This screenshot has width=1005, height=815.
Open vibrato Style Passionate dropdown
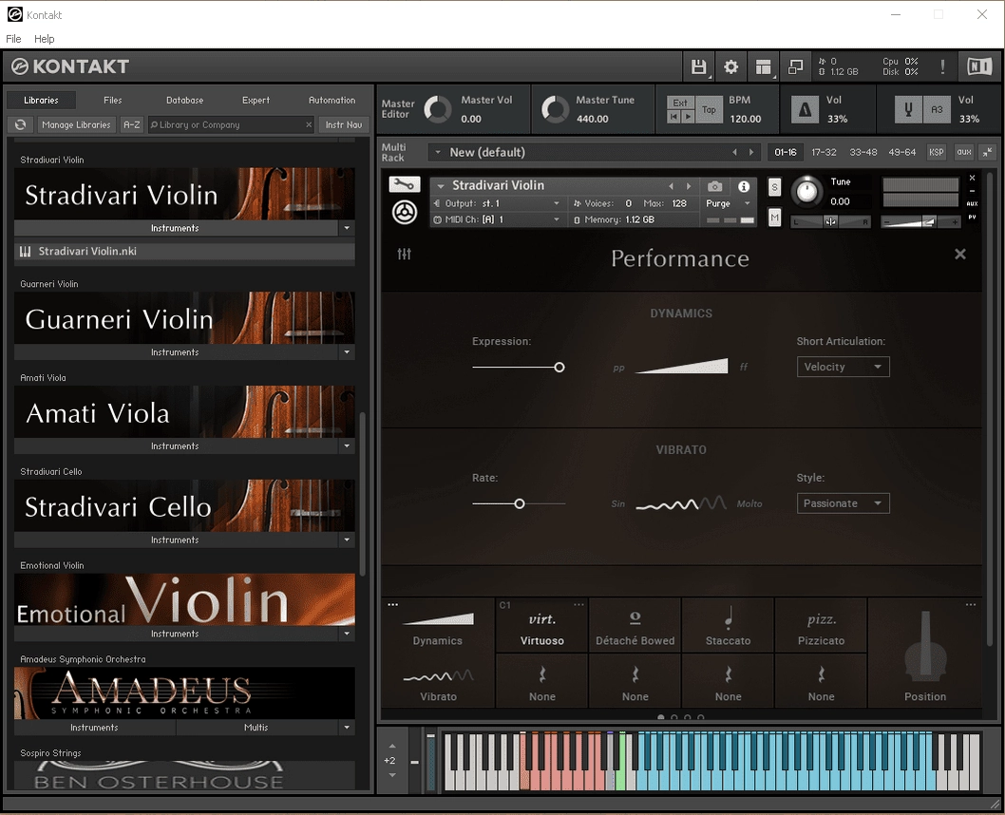click(843, 503)
